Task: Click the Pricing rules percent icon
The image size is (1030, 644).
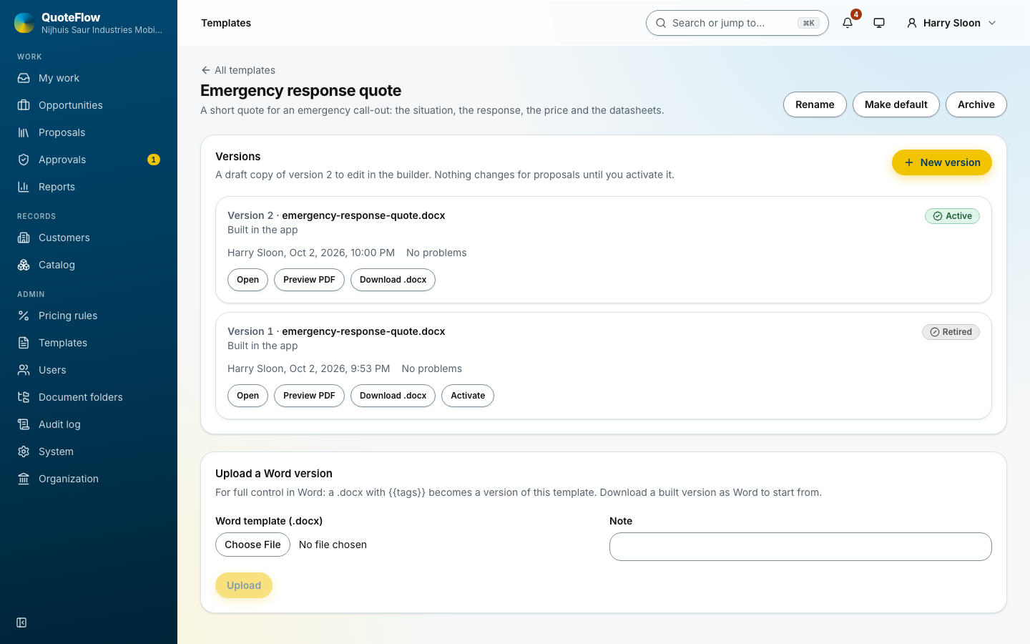Action: coord(24,316)
